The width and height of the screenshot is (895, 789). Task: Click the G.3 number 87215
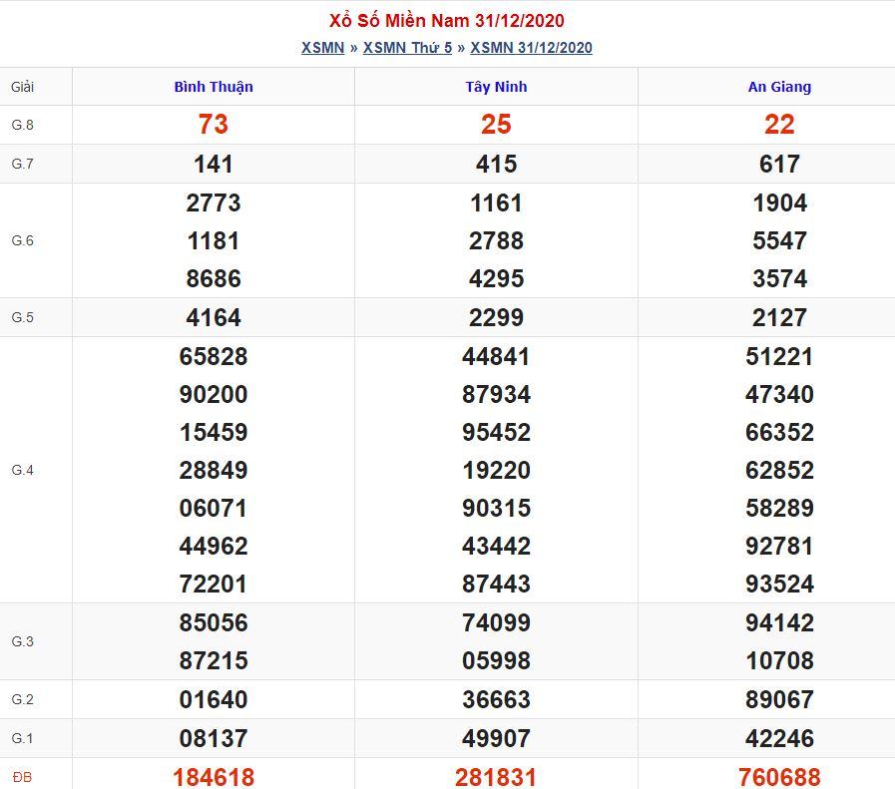coord(213,660)
